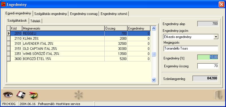The width and height of the screenshot is (226, 107).
Task: Click the Számlaegyenleg value 84200
Action: point(205,78)
